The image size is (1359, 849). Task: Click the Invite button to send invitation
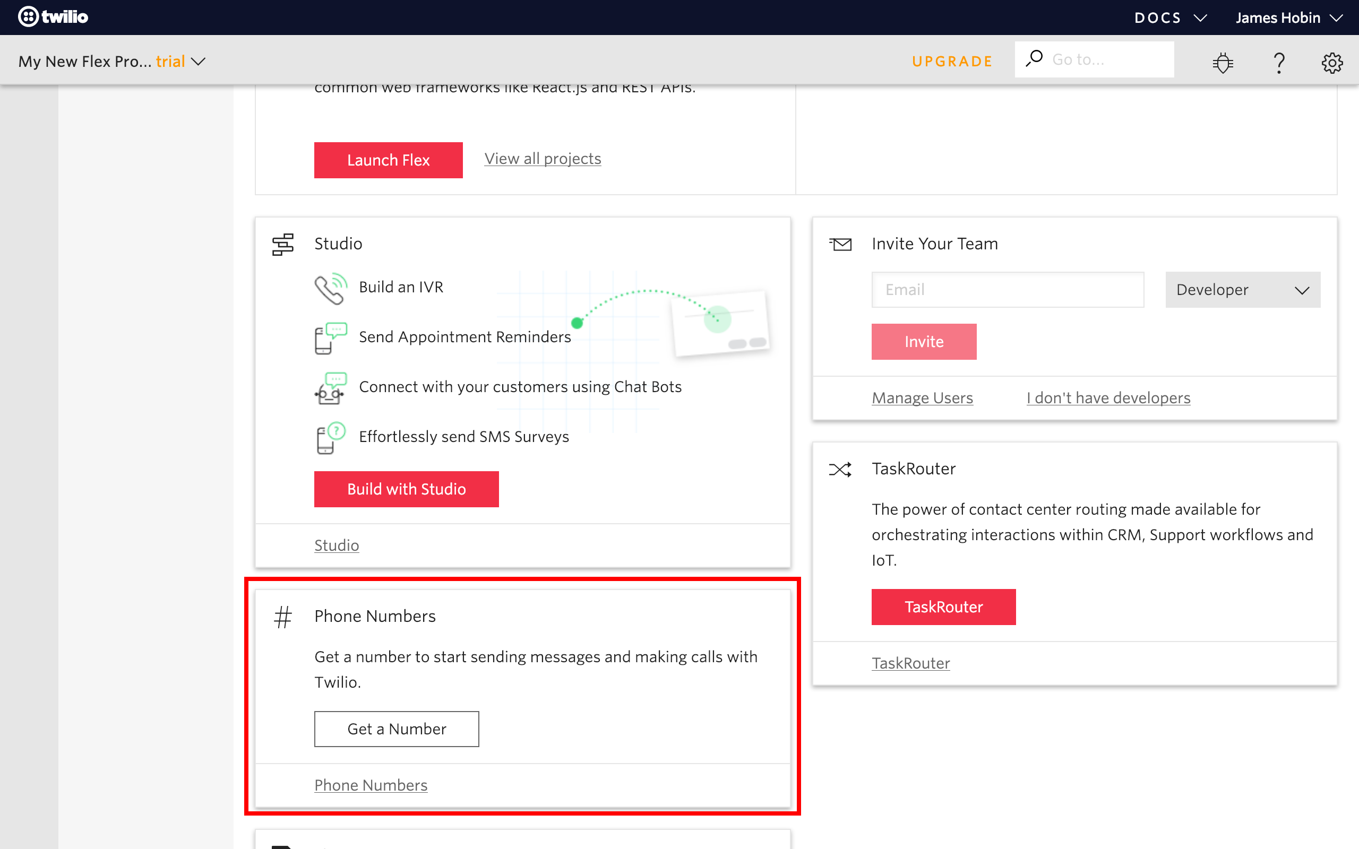point(924,341)
